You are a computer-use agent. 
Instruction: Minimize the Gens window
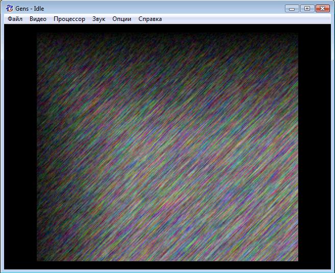point(292,9)
